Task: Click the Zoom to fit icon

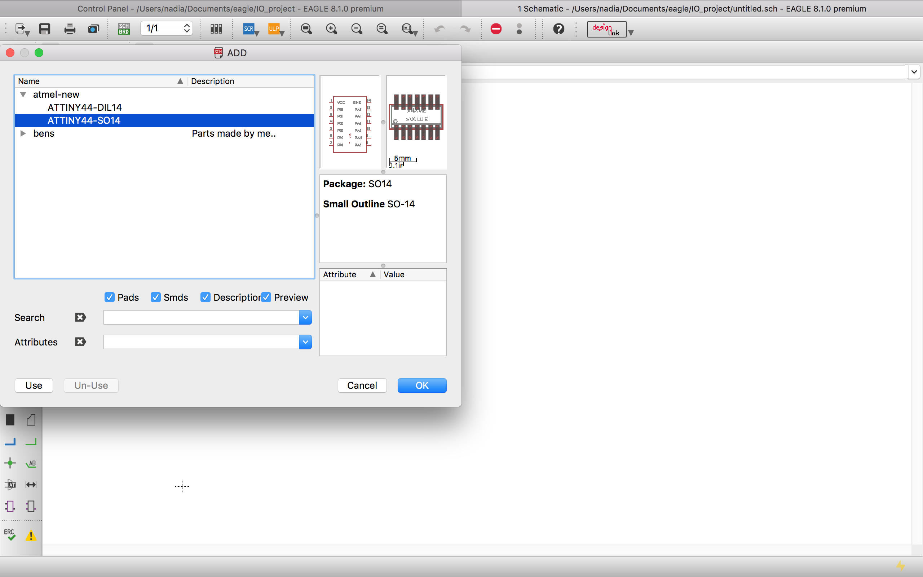Action: pyautogui.click(x=306, y=28)
